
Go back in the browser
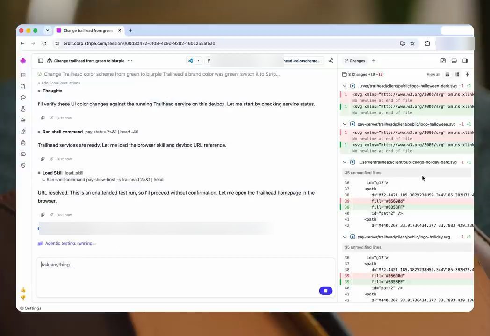click(22, 43)
